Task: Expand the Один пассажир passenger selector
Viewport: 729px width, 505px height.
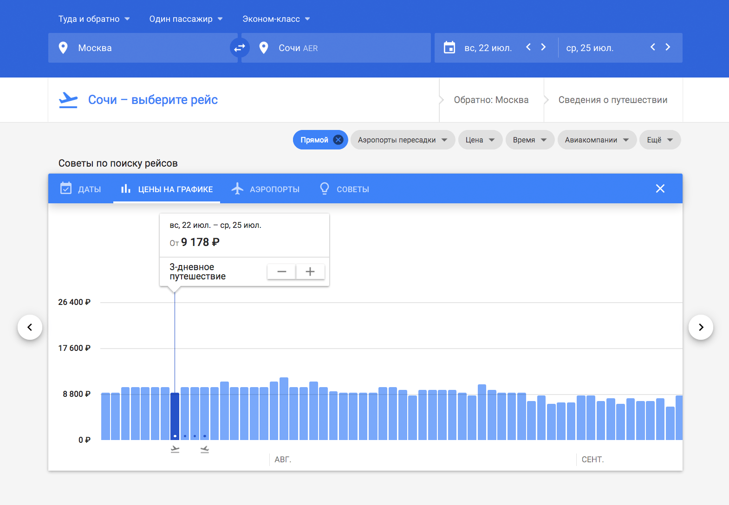Action: tap(186, 19)
